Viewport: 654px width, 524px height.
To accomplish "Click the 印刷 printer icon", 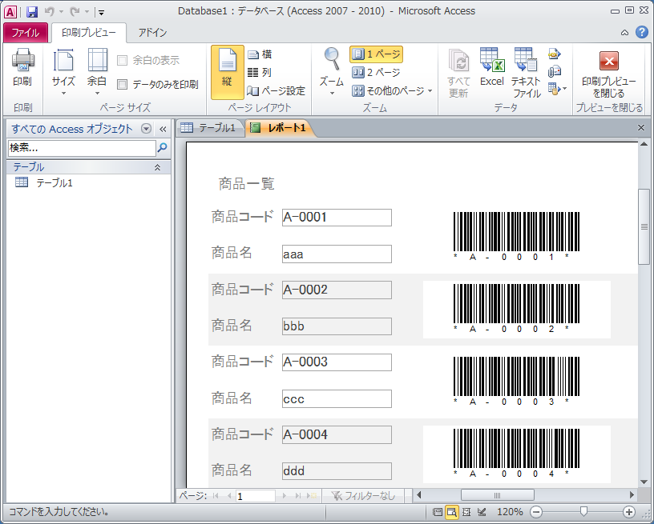I will coord(22,59).
